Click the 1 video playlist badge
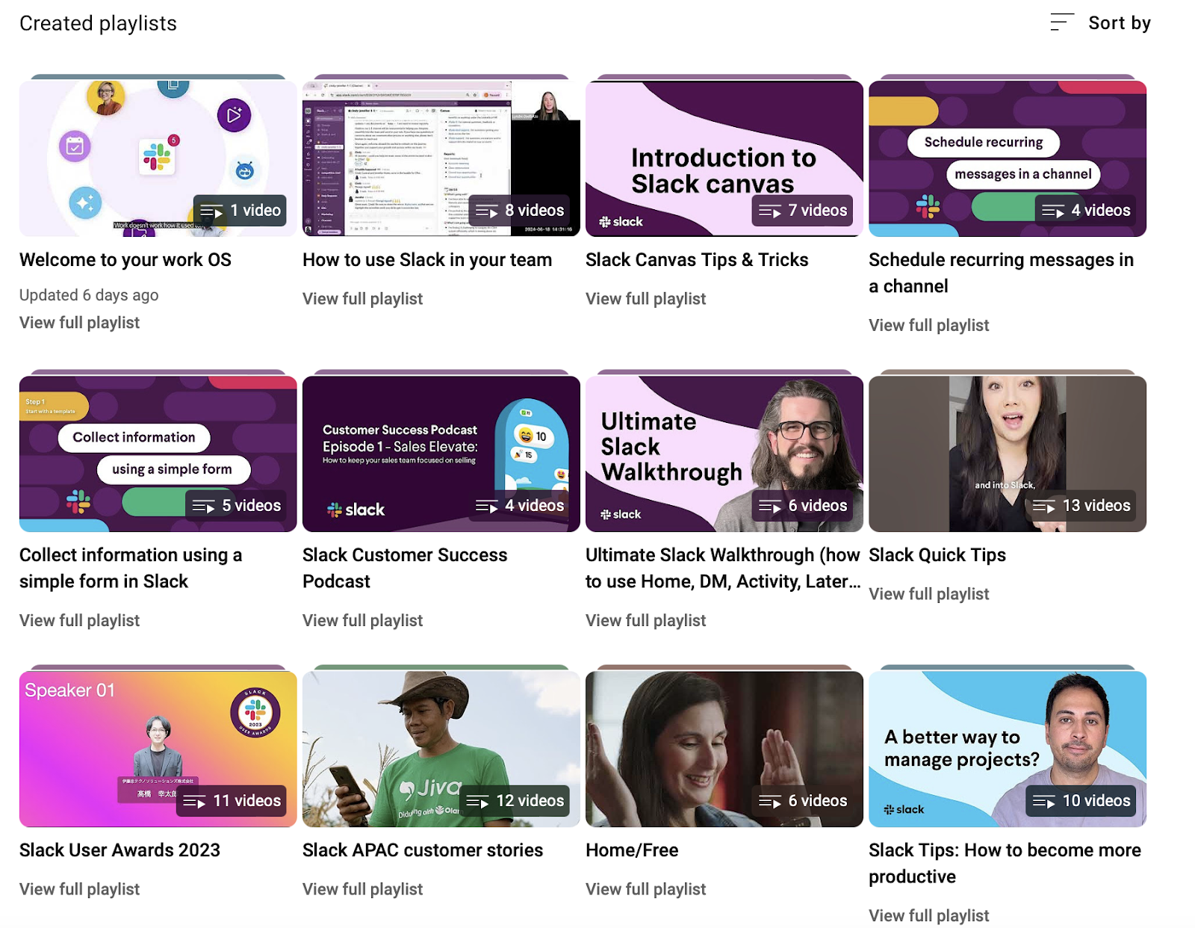The width and height of the screenshot is (1195, 928). (x=240, y=211)
